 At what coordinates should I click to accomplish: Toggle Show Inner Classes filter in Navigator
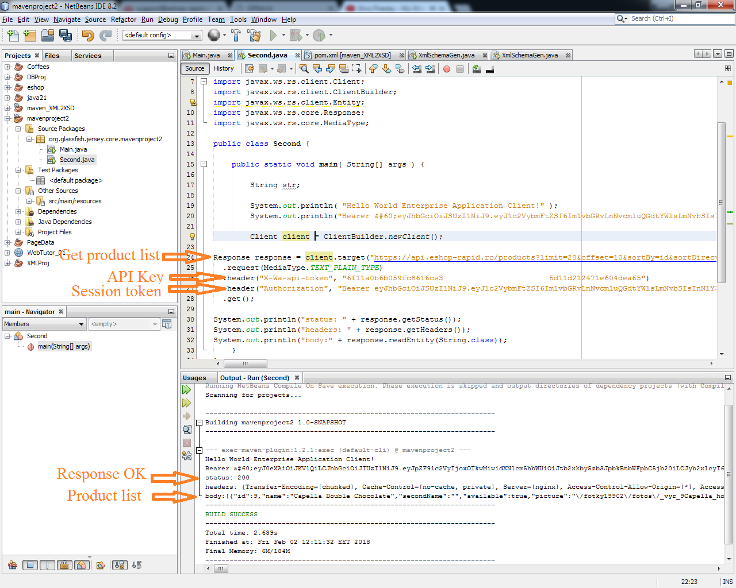point(82,565)
